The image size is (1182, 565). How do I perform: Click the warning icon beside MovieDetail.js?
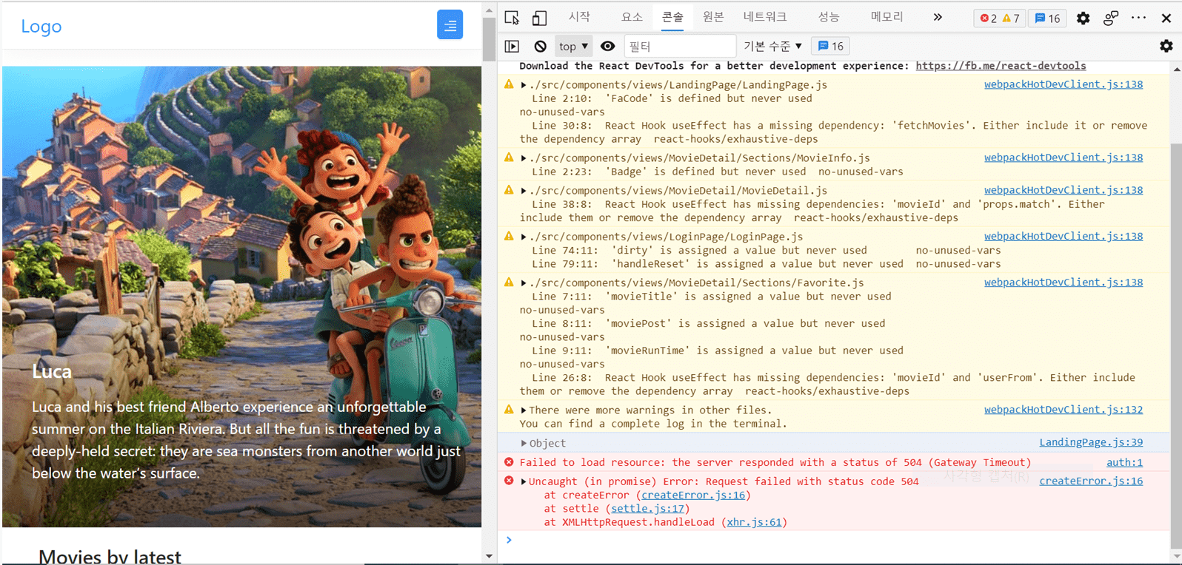click(509, 190)
